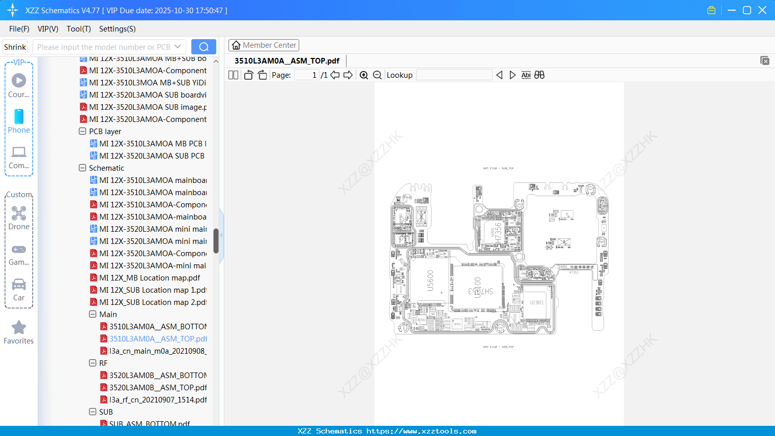Select the Car category icon
Viewport: 775px width, 436px height.
click(x=19, y=286)
